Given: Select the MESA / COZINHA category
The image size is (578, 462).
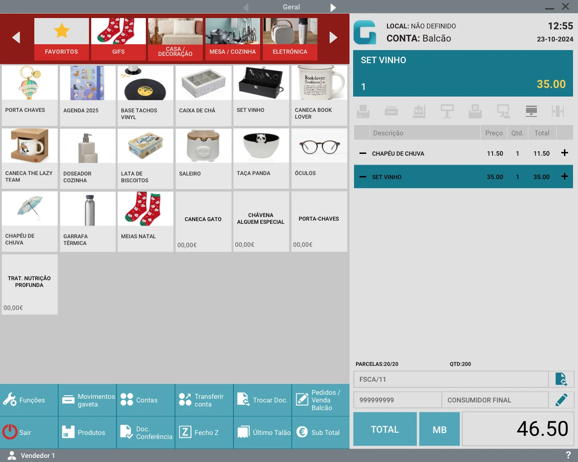Looking at the screenshot, I should coord(233,39).
